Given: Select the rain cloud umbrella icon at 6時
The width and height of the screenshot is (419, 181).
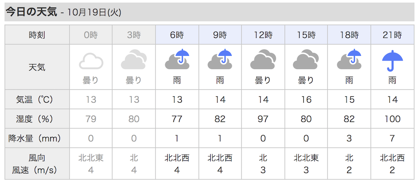Looking at the screenshot, I should (177, 59).
